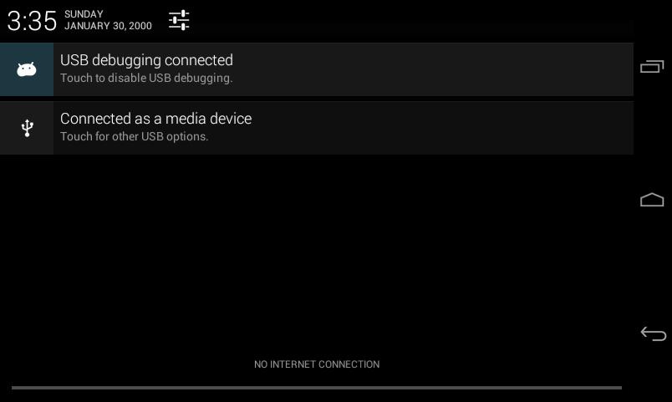Go to home screen using Home button
Screen dimensions: 672x402
click(652, 200)
